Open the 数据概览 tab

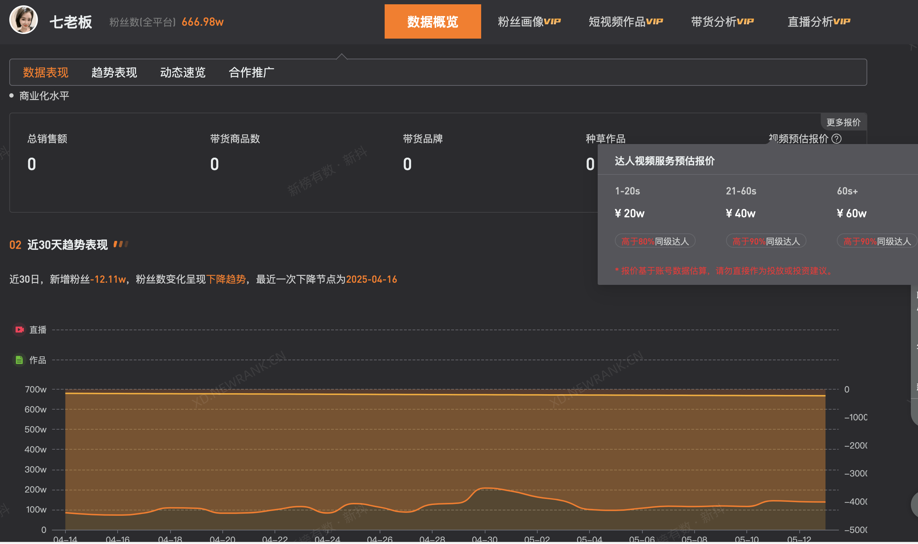pos(433,22)
